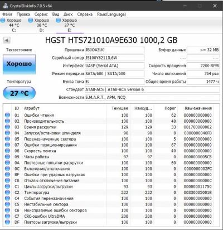Screen dimensions: 223x230
Task: Click status icon for События переназначения
Action: pyautogui.click(x=7, y=198)
